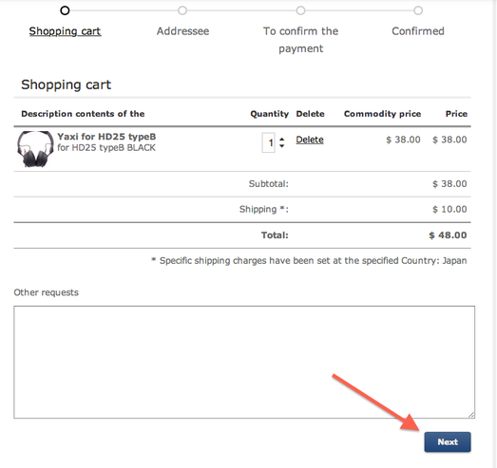Click the payment confirmation step circle

(x=300, y=10)
